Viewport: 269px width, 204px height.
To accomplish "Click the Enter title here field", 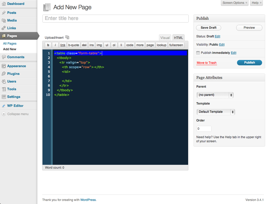I will click(x=115, y=18).
